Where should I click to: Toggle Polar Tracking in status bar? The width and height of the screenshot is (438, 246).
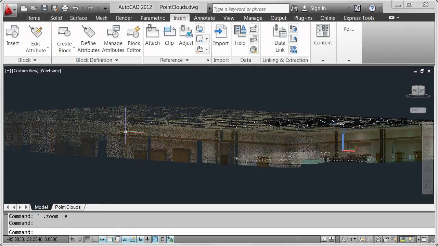tap(102, 239)
